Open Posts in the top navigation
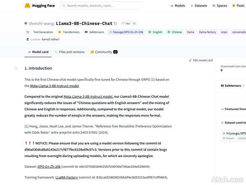 click(x=238, y=6)
